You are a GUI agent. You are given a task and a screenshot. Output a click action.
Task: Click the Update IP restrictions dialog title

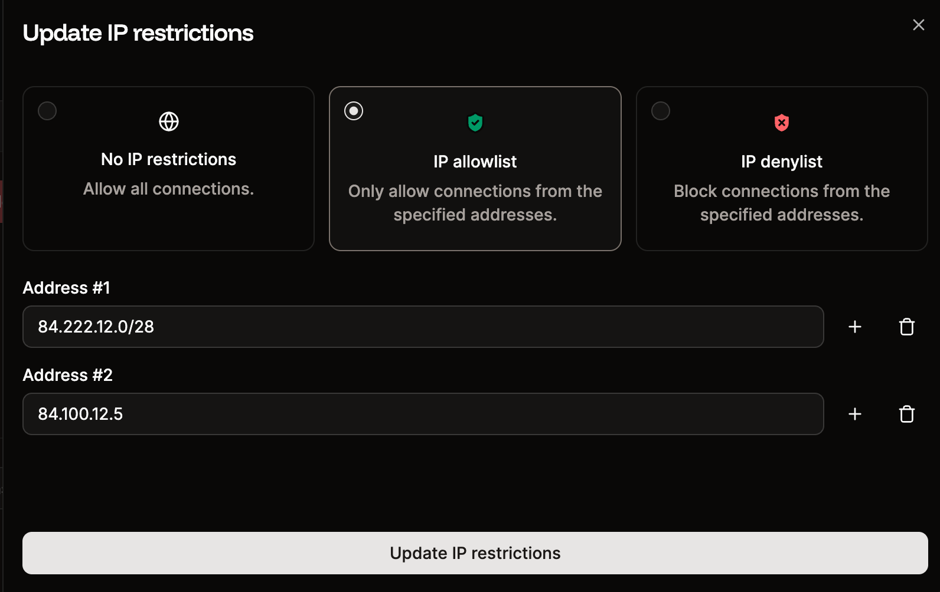pyautogui.click(x=138, y=32)
